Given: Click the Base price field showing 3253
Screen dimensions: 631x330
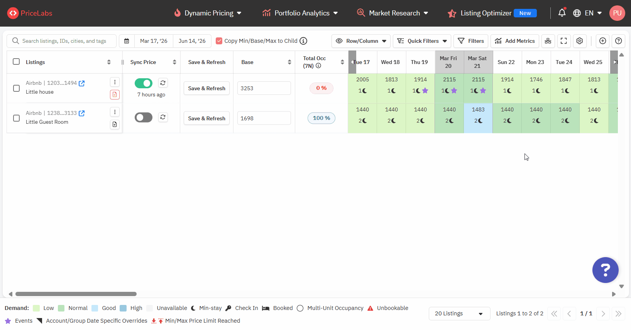Looking at the screenshot, I should coord(264,88).
